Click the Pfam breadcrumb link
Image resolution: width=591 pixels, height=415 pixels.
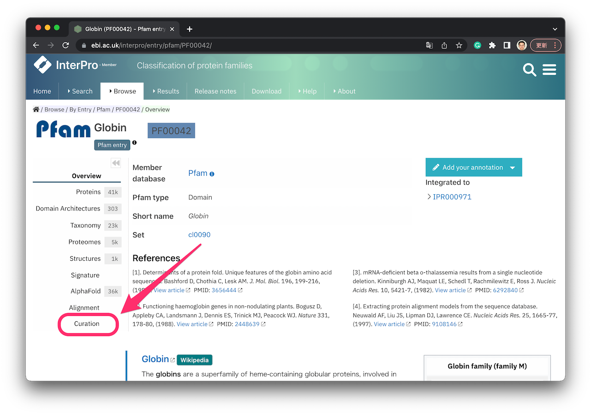pos(103,109)
